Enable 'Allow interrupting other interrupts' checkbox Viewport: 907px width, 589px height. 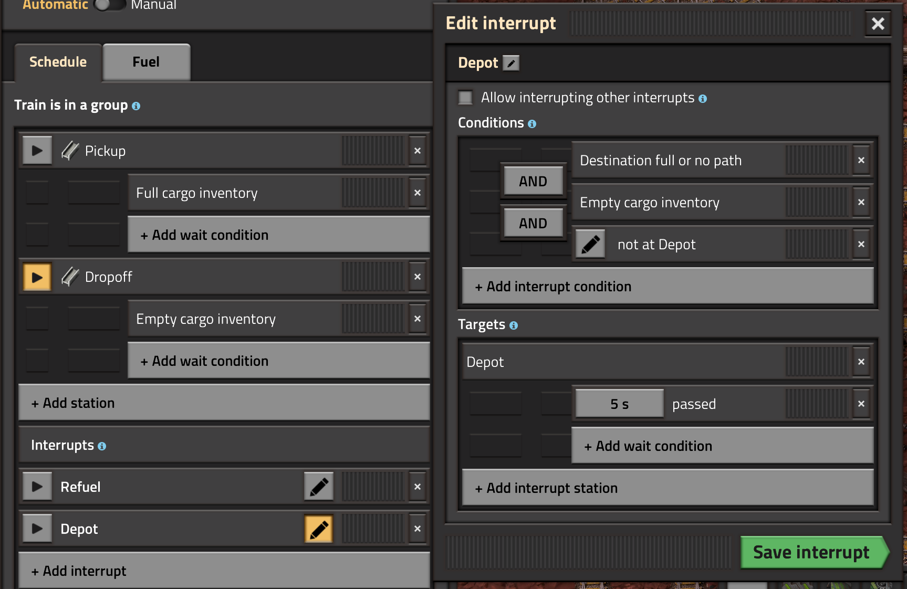click(x=465, y=98)
